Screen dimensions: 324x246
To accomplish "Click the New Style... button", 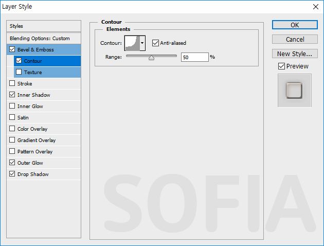I will [x=295, y=54].
